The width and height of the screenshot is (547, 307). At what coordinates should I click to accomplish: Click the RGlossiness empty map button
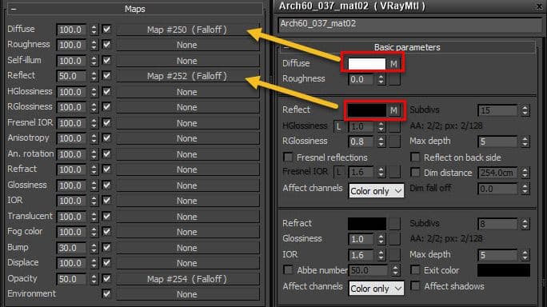click(394, 142)
